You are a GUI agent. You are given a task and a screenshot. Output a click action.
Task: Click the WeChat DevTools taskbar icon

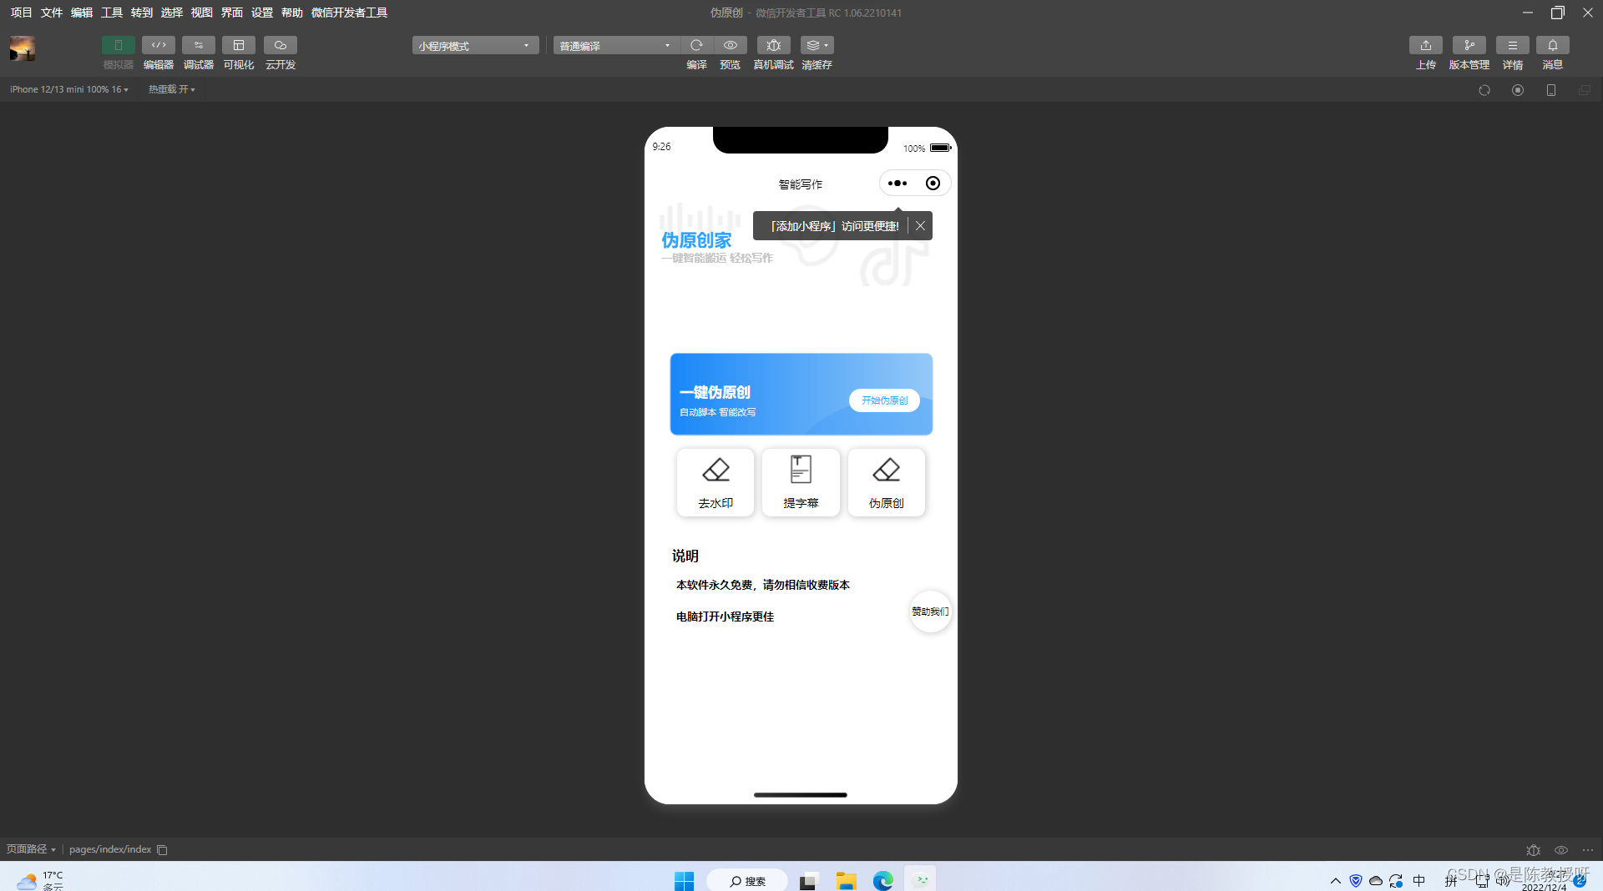point(922,879)
